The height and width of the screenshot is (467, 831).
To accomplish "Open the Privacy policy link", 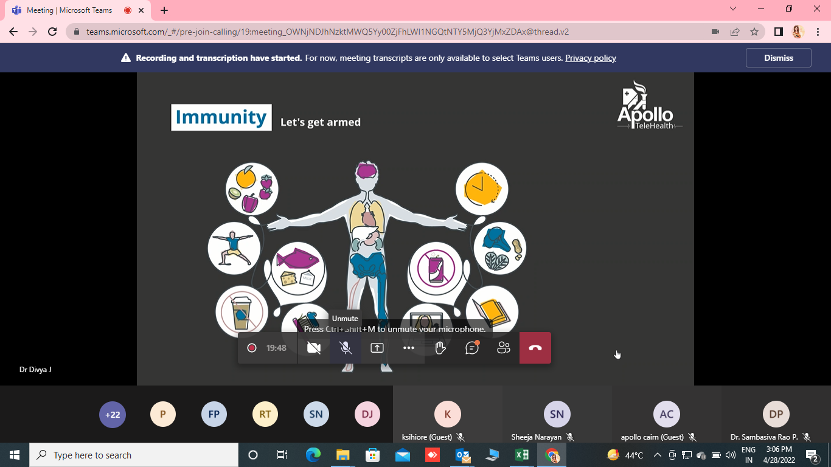I will [x=591, y=58].
